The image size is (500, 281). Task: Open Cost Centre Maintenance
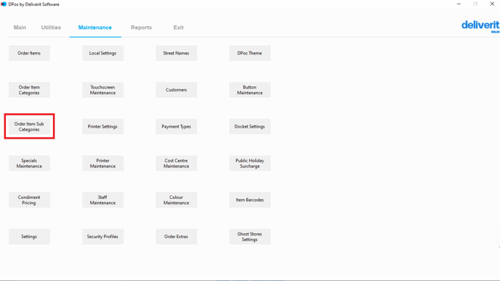(x=177, y=163)
